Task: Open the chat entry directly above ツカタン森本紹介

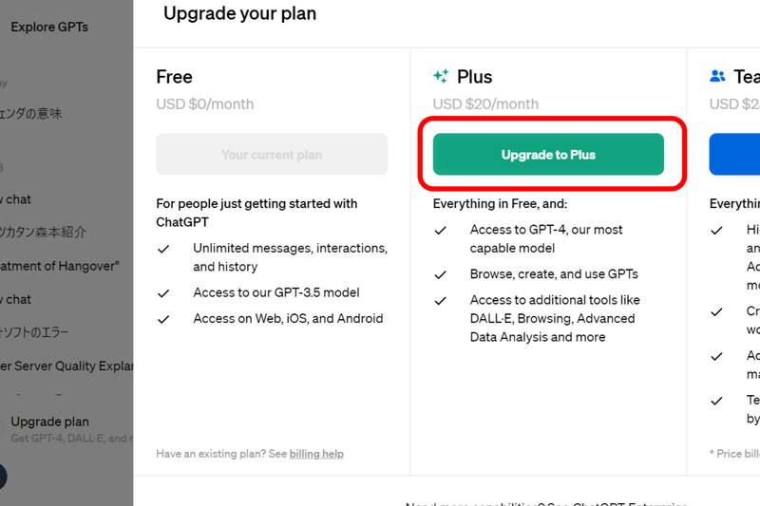Action: coord(17,199)
